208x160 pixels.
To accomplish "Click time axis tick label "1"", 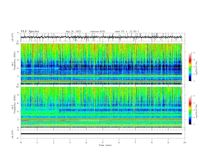I will coord(37,142).
